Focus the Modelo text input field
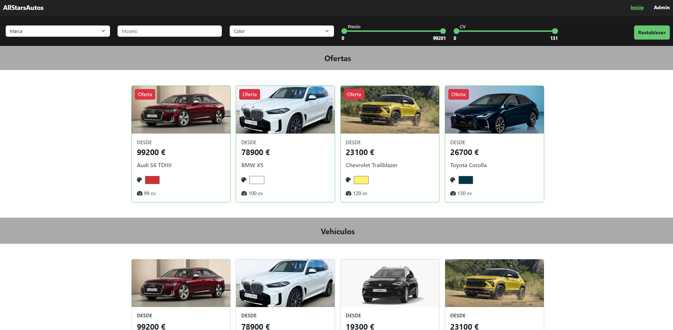 click(169, 31)
